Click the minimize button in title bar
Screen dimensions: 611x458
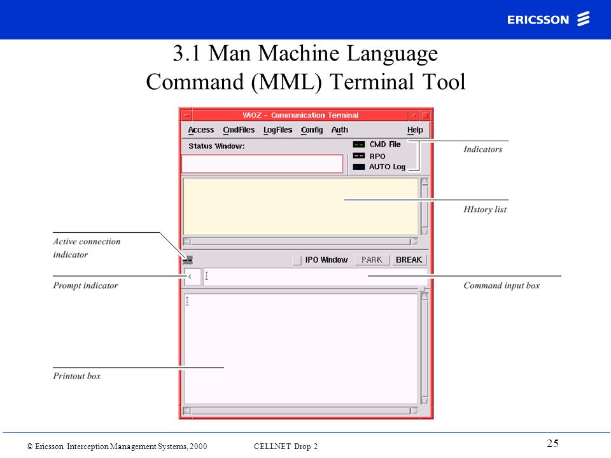click(414, 115)
